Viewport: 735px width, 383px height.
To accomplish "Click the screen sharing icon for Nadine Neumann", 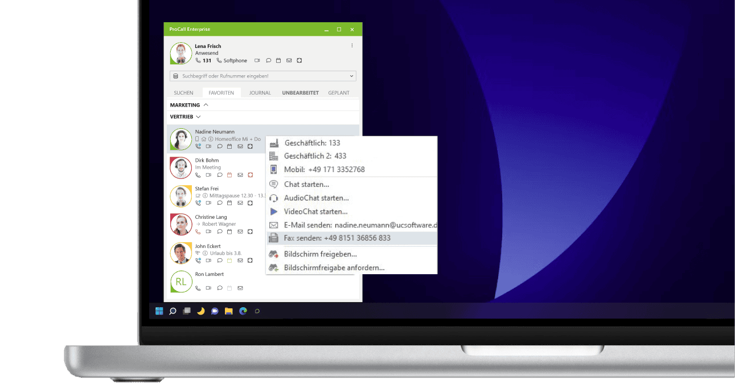I will (251, 146).
